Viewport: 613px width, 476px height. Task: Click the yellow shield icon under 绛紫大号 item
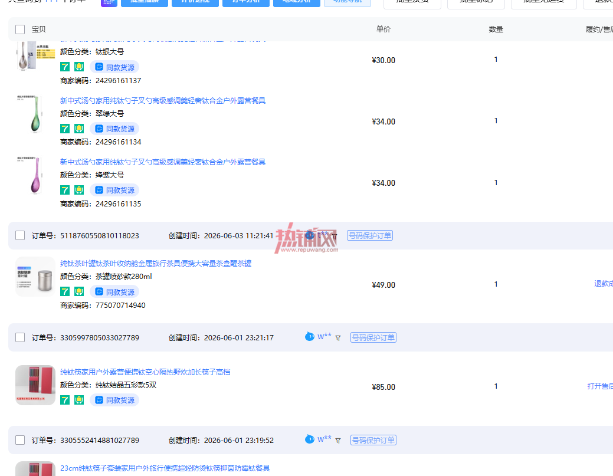(79, 191)
